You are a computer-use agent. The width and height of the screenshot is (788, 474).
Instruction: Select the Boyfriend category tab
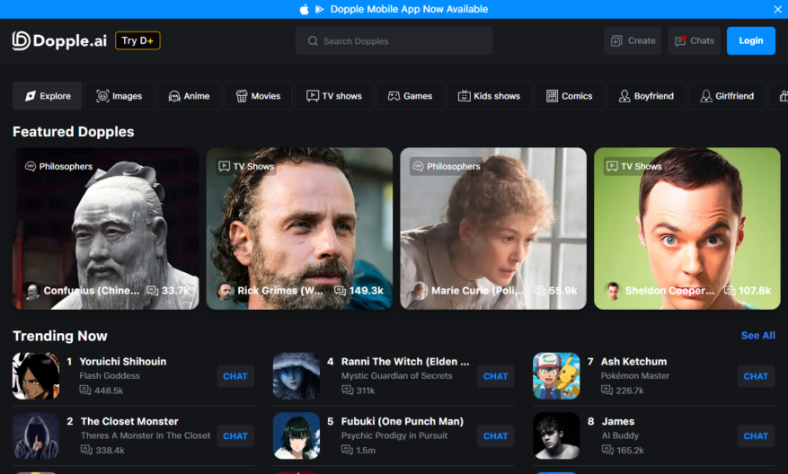click(646, 95)
